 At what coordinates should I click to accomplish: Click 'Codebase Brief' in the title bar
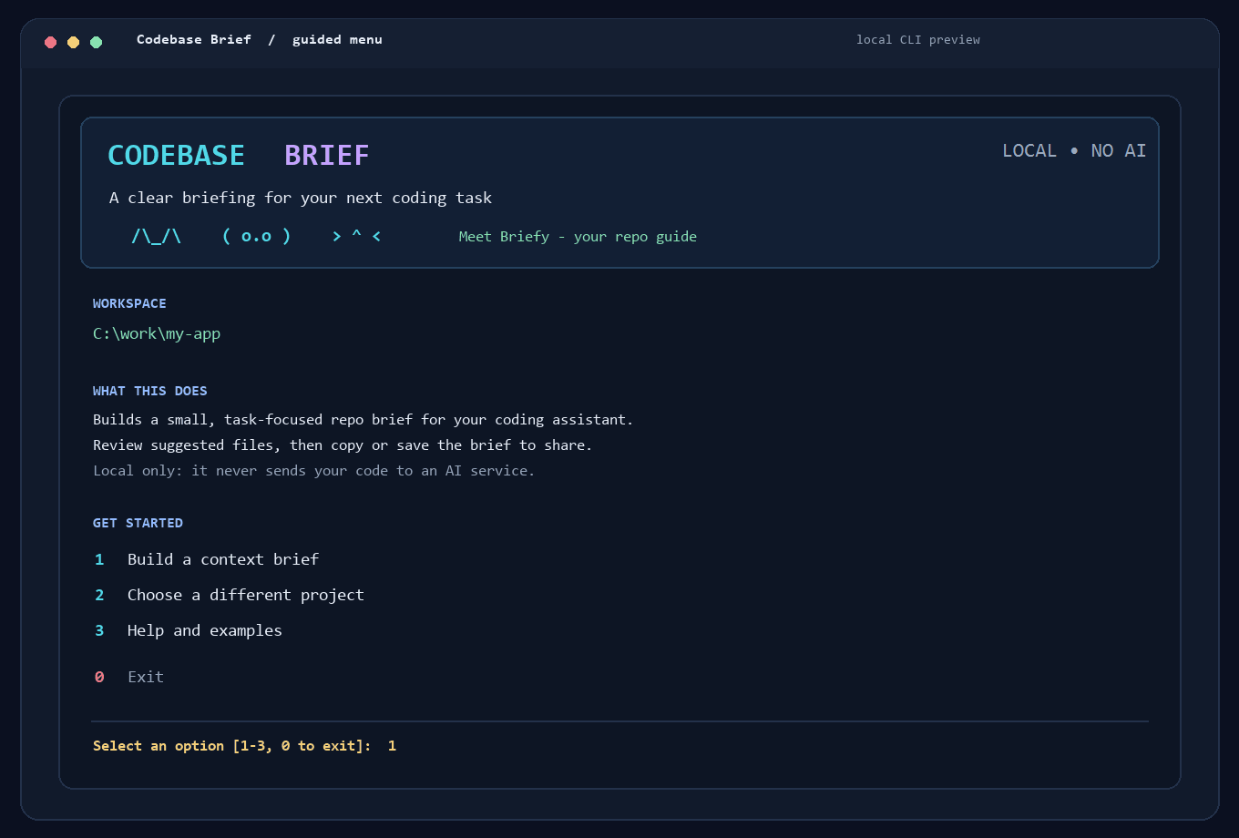click(x=194, y=40)
